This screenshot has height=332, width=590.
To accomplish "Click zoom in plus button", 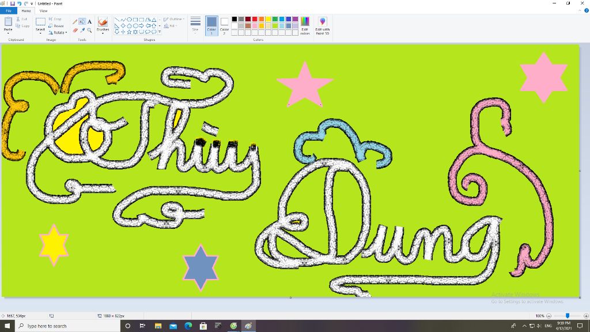I will click(586, 316).
